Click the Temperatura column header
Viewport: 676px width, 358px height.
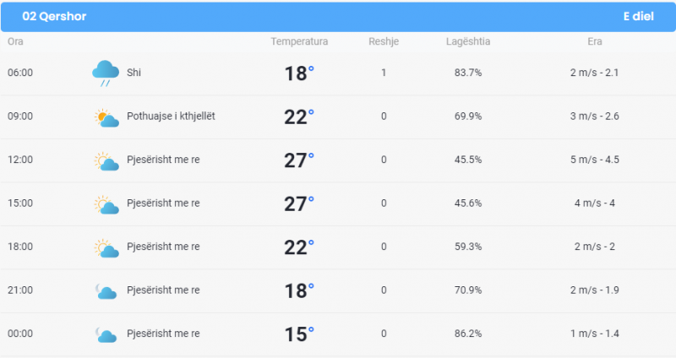[299, 41]
